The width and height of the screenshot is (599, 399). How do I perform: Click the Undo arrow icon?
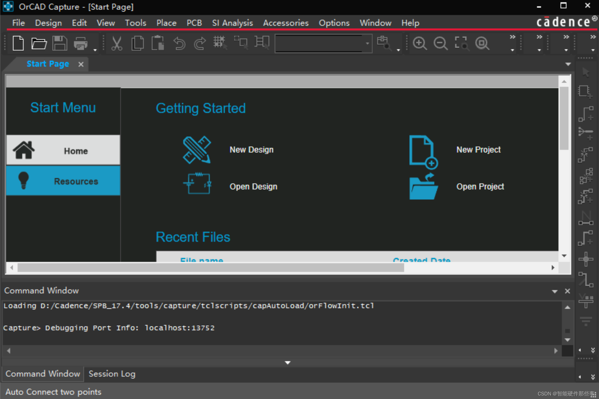coord(179,43)
